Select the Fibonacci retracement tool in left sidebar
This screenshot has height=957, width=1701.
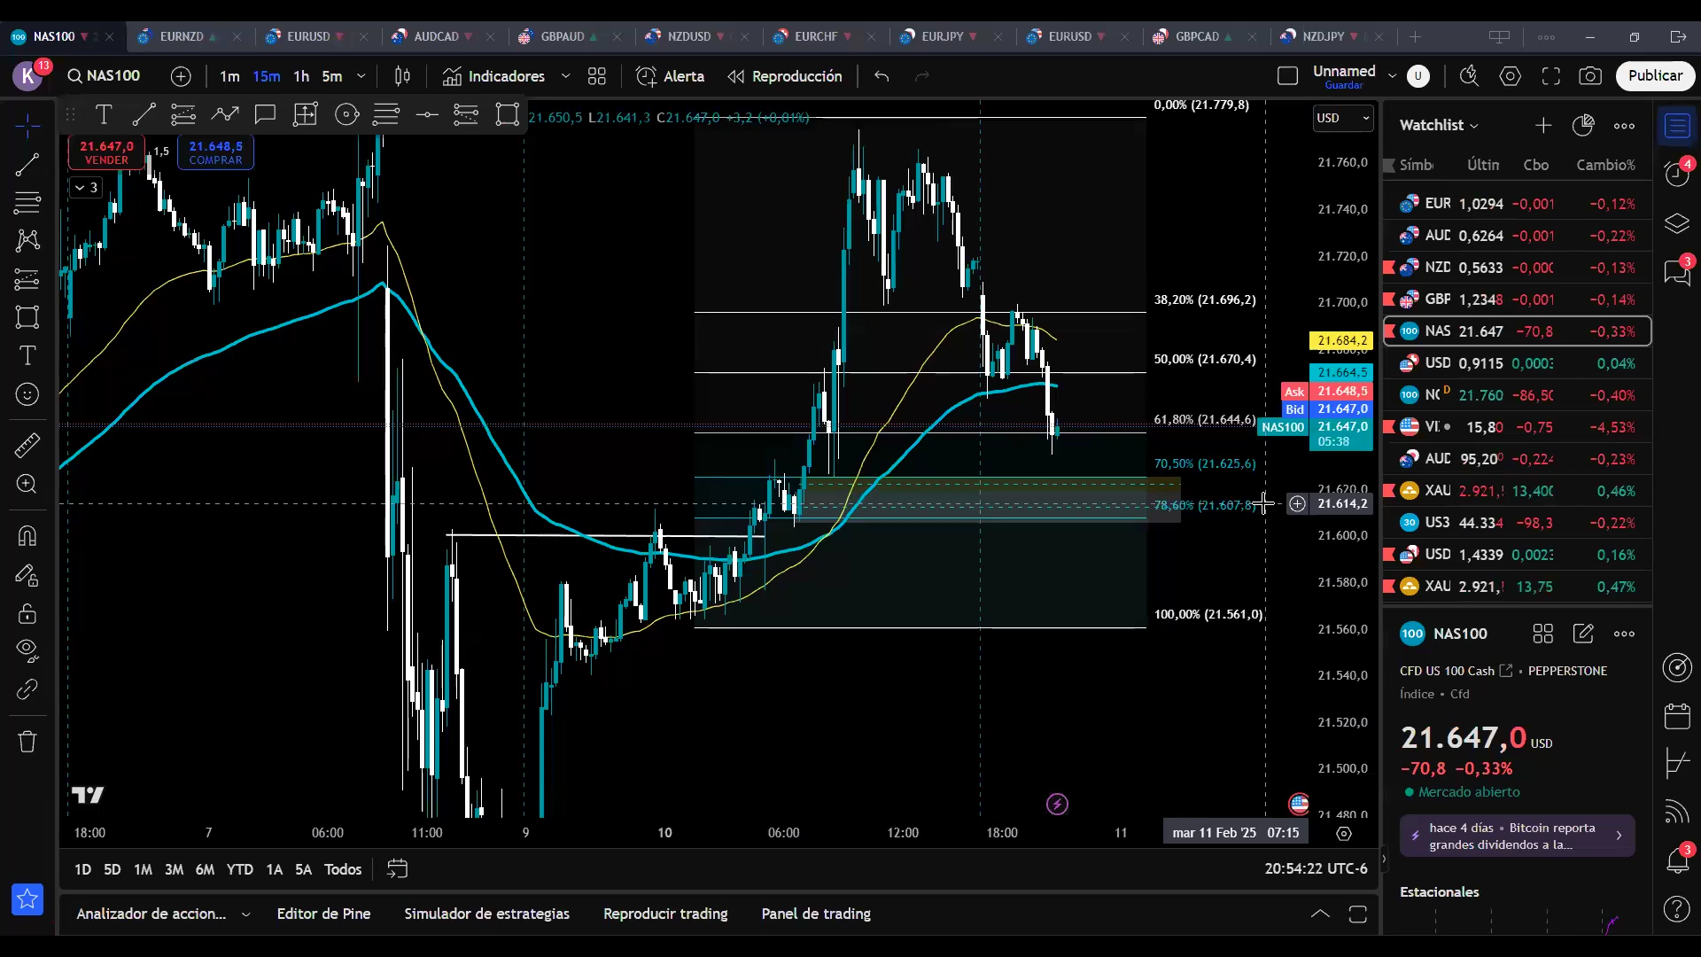point(27,202)
